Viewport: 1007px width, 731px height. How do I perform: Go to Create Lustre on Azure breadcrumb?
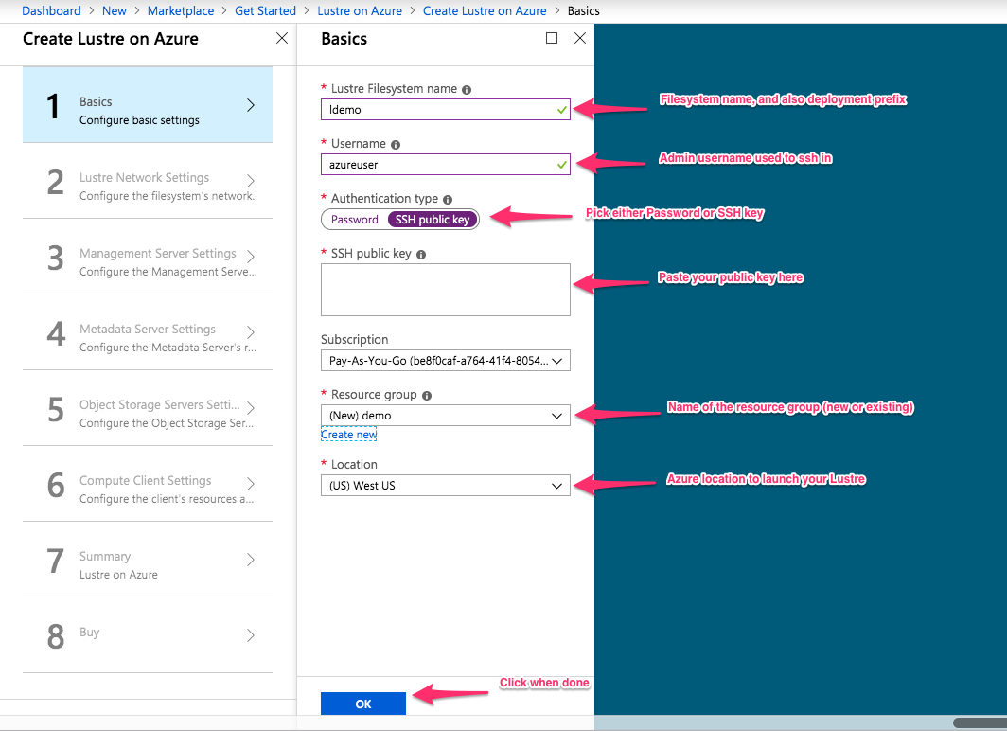pos(485,11)
